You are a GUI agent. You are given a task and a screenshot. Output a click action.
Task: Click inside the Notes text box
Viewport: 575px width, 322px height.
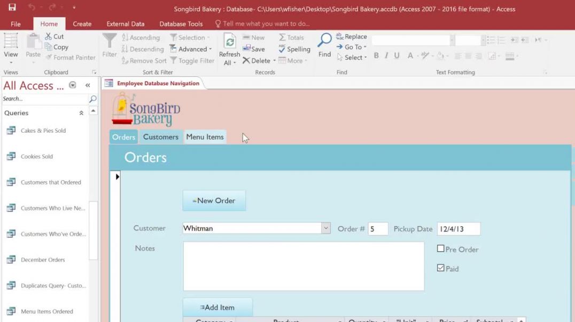(304, 267)
